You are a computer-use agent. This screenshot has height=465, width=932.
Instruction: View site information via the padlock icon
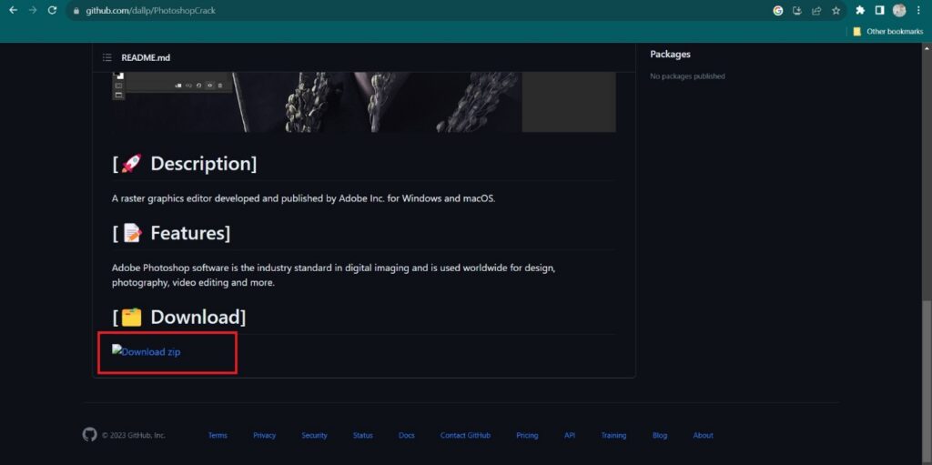[x=76, y=11]
